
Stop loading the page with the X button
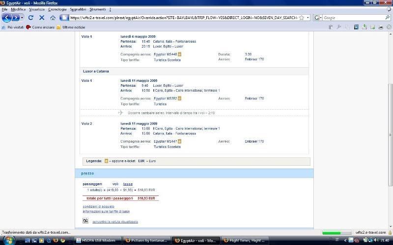pyautogui.click(x=42, y=18)
